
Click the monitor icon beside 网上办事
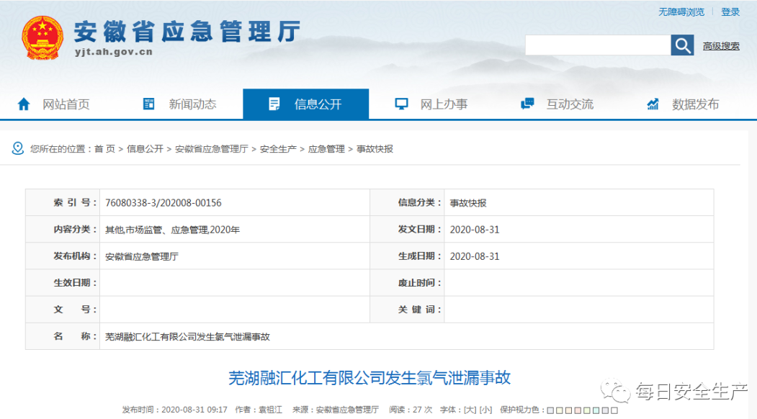coord(401,104)
